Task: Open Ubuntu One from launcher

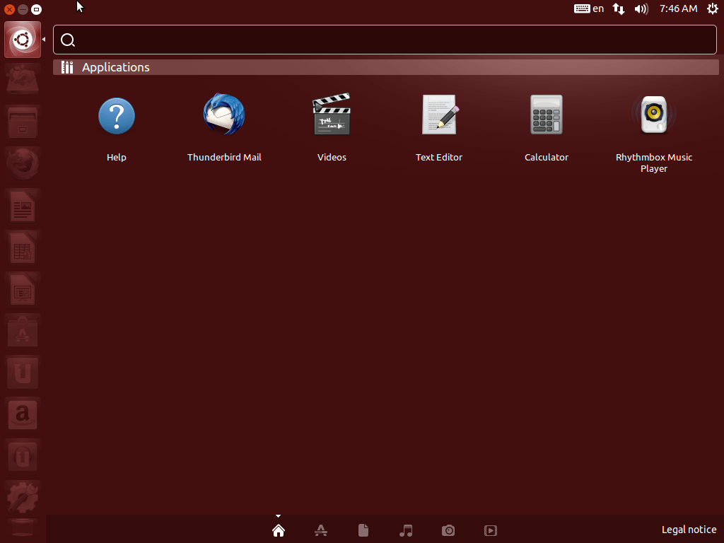Action: [x=23, y=373]
